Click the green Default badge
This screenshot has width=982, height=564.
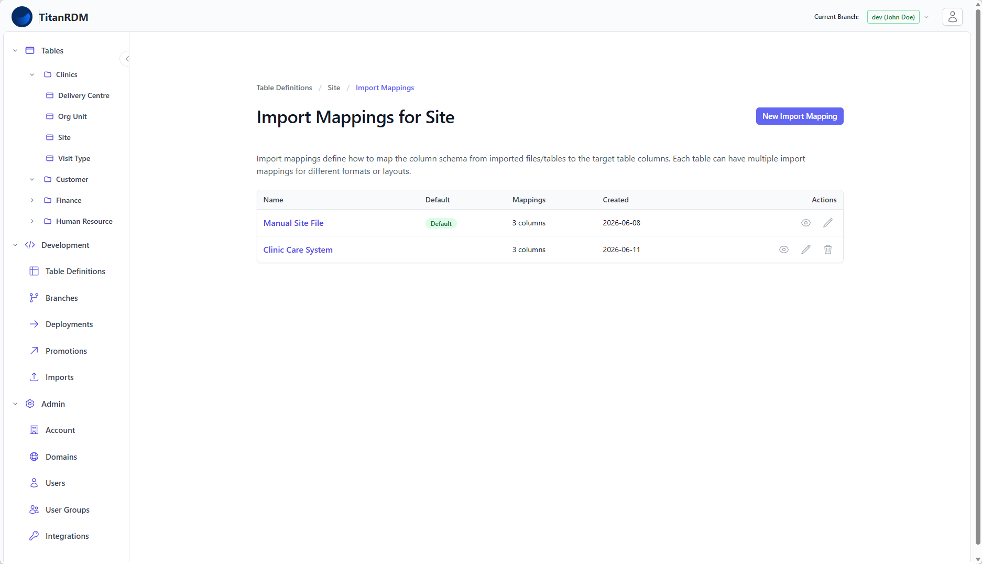(x=441, y=223)
